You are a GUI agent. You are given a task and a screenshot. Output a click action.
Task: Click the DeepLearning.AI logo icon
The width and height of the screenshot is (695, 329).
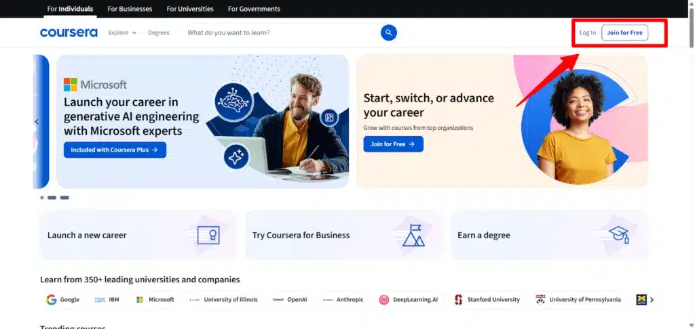(384, 300)
